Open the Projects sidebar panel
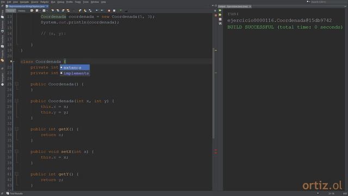Screen dimensions: 348x196 pos(2,56)
